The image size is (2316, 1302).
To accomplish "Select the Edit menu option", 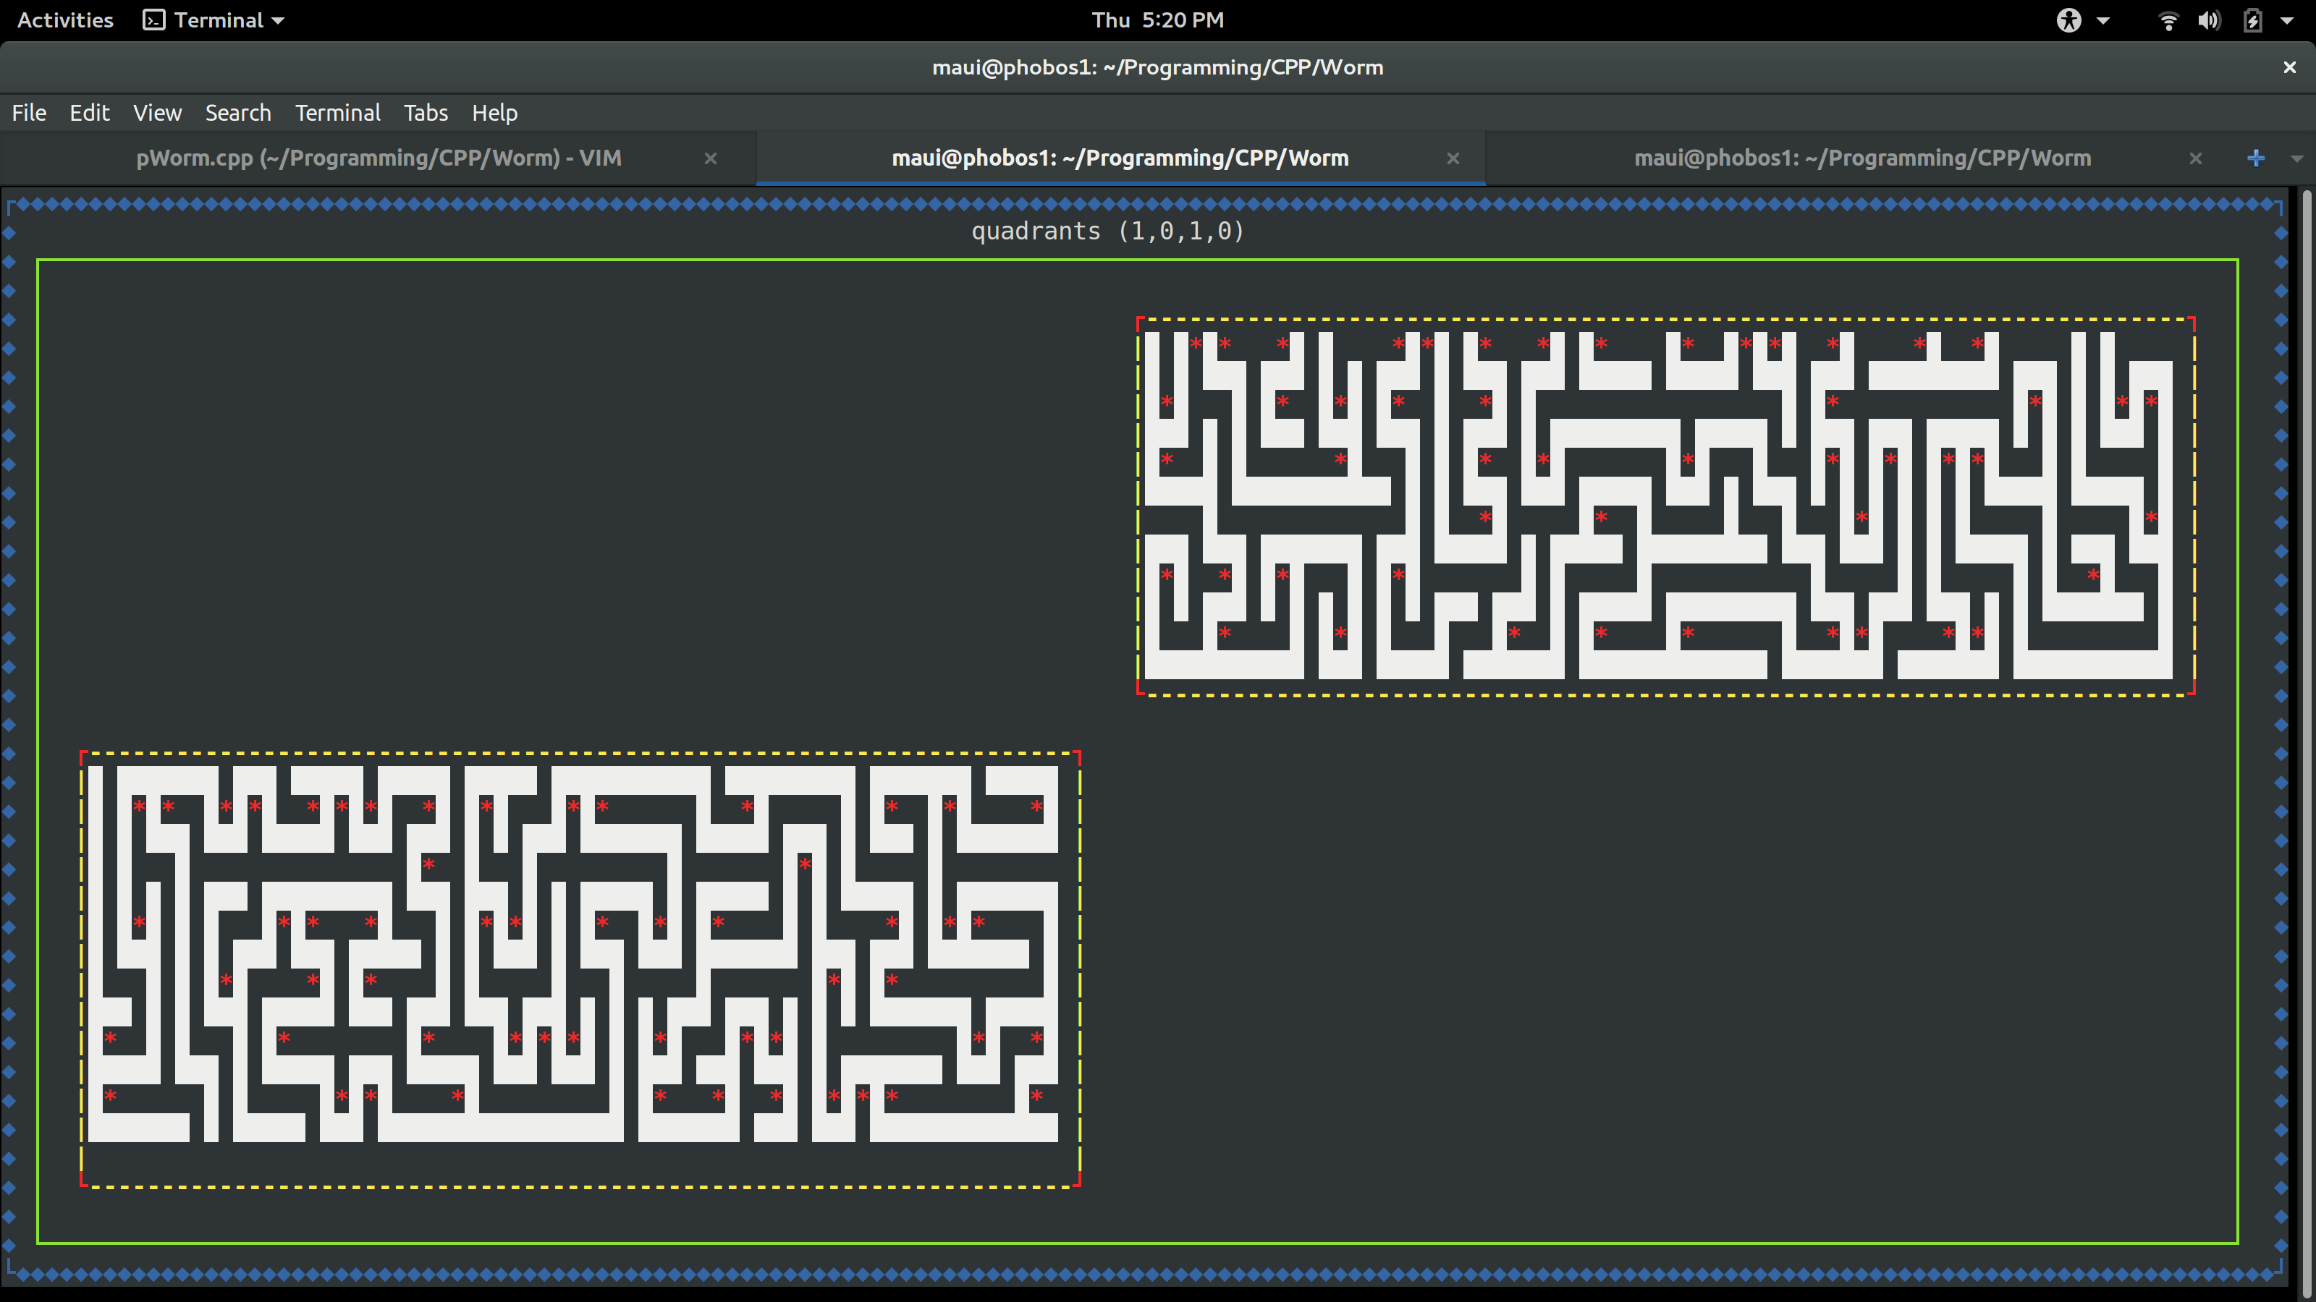I will point(89,113).
